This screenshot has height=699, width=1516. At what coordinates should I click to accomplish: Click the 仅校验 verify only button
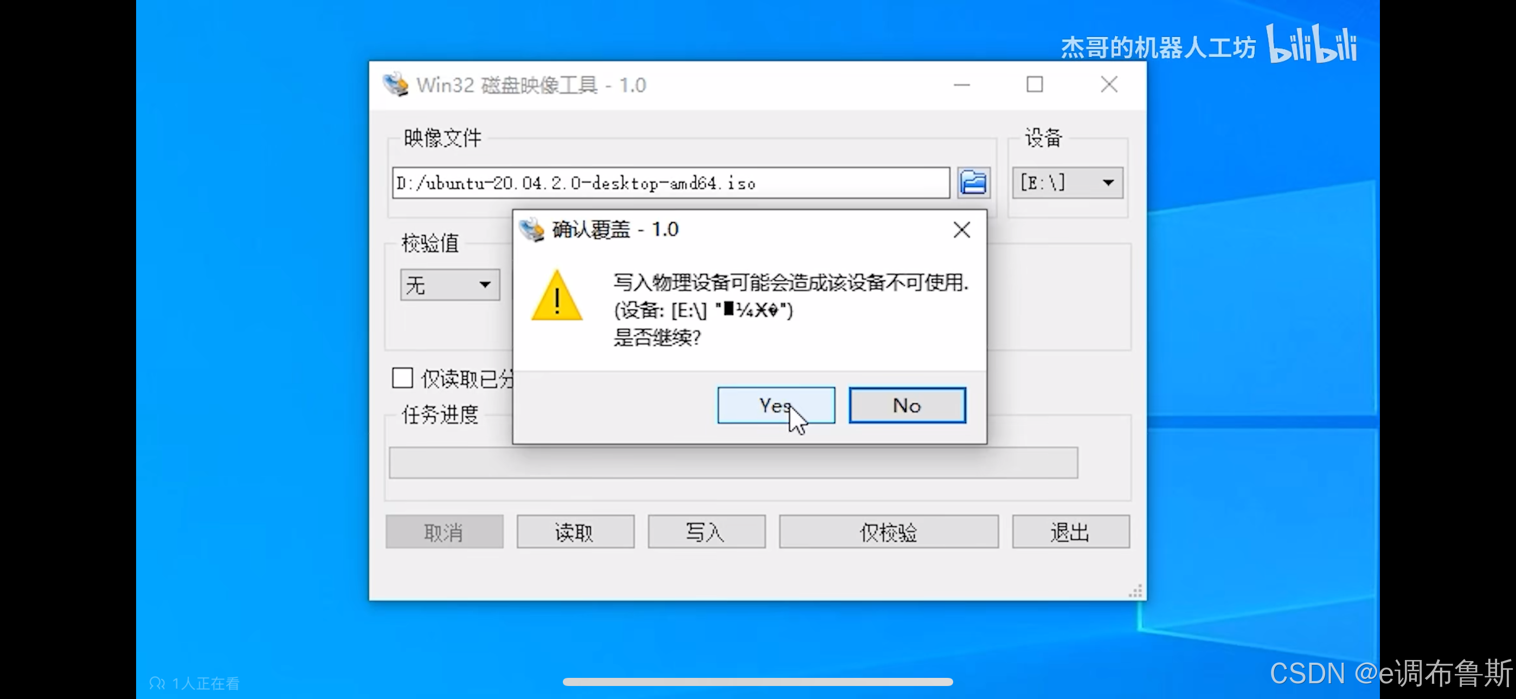coord(889,532)
